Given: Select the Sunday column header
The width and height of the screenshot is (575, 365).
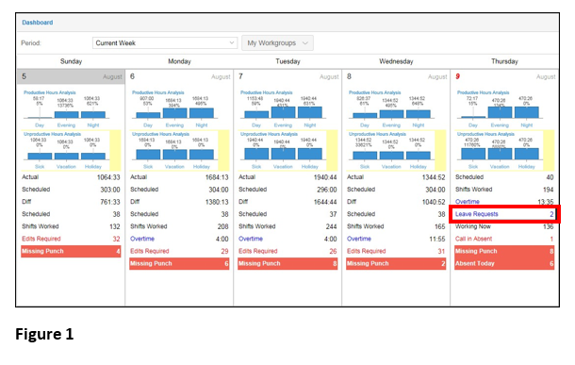Looking at the screenshot, I should point(71,61).
